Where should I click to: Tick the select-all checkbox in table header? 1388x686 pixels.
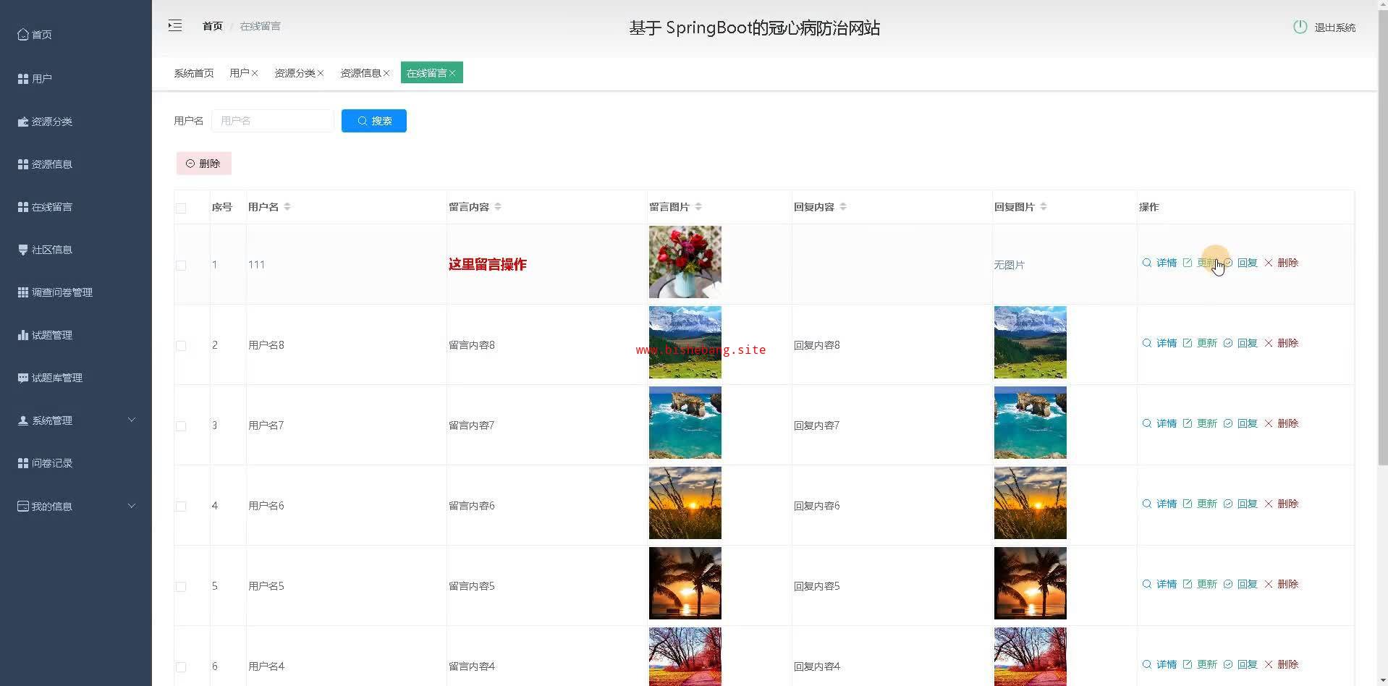(x=181, y=208)
